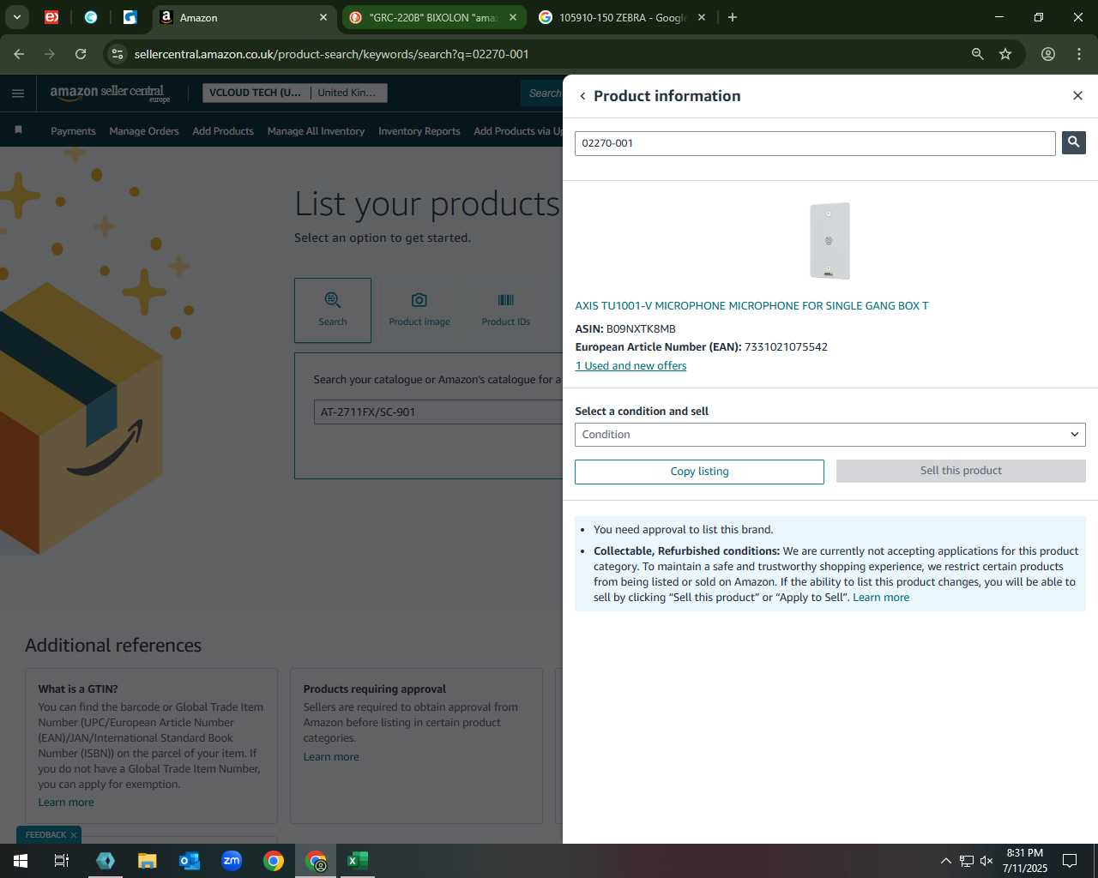The height and width of the screenshot is (878, 1098).
Task: Expand the Condition dropdown
Action: click(830, 435)
